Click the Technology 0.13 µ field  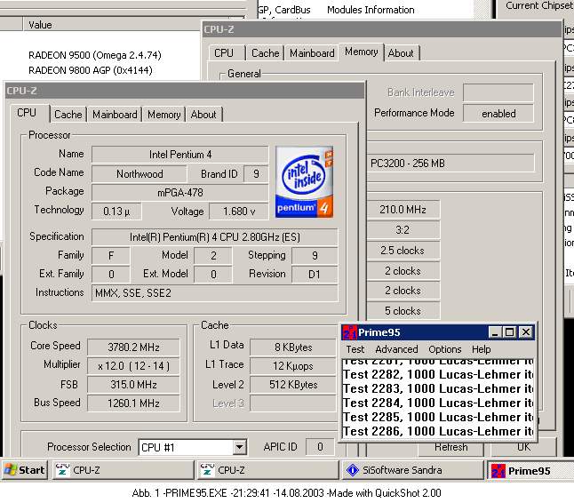pyautogui.click(x=116, y=212)
